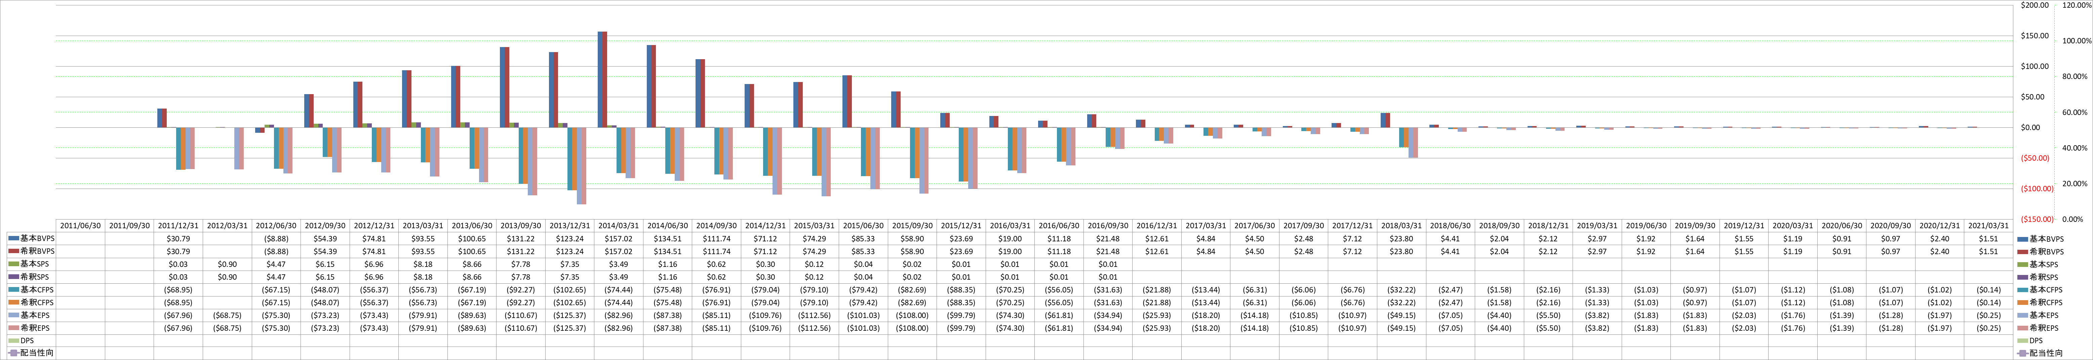Select 基本EPS cell ($0.25) for 2021/03/31
Screen dimensions: 2093x360
[x=1989, y=315]
